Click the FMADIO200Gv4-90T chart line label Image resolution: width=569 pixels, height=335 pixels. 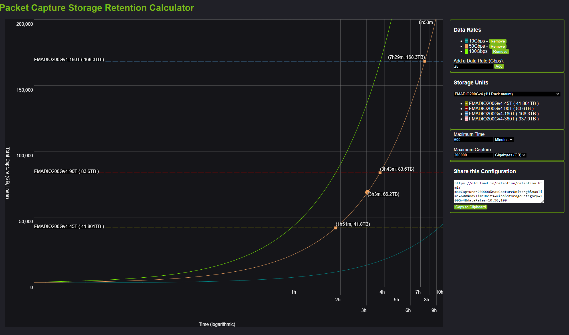point(66,171)
